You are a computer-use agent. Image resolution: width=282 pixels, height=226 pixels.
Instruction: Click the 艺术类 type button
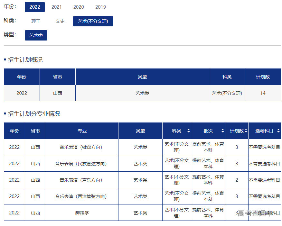[36, 35]
